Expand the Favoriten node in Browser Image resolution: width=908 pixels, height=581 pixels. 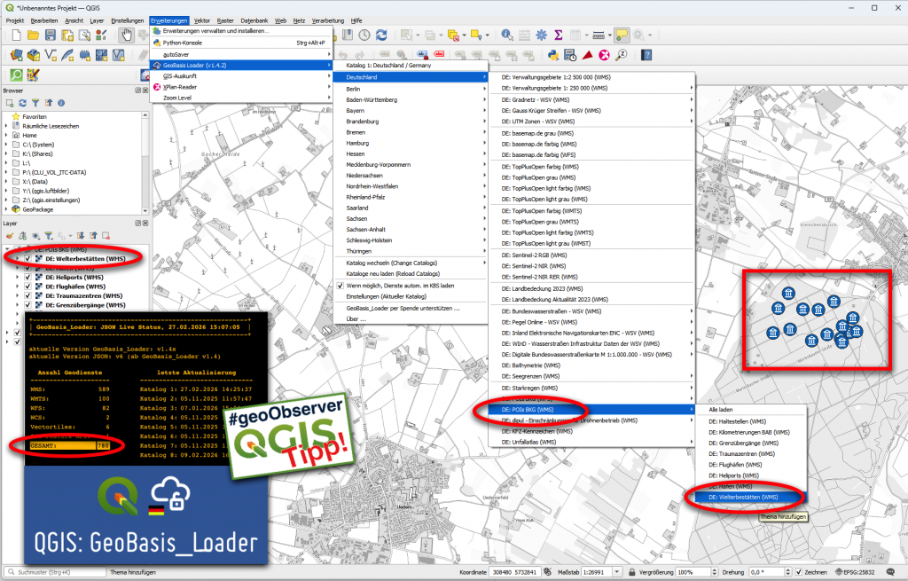[x=6, y=116]
